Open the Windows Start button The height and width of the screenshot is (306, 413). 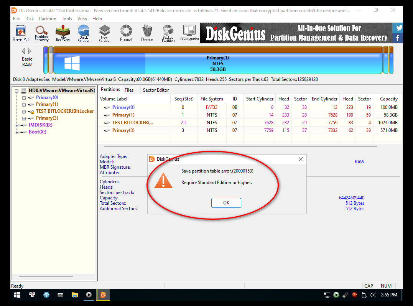(17, 295)
